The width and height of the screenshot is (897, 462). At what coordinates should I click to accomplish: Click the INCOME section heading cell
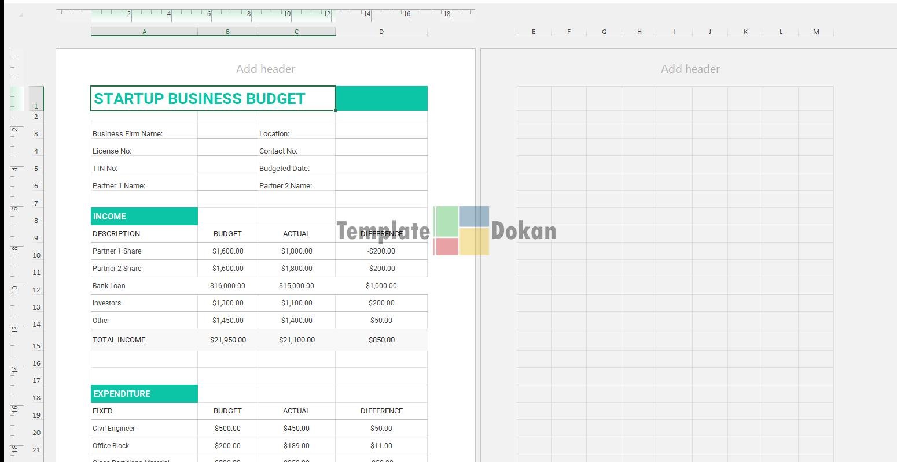[x=144, y=217]
